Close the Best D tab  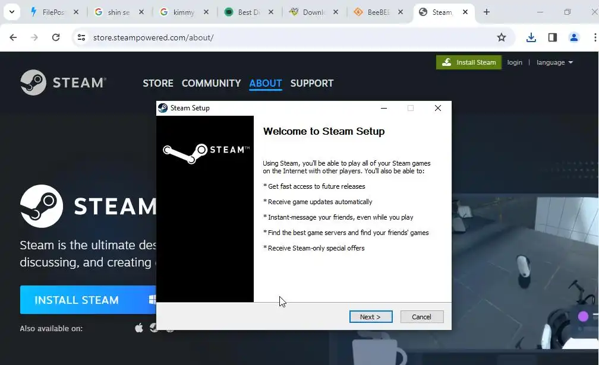pos(271,12)
